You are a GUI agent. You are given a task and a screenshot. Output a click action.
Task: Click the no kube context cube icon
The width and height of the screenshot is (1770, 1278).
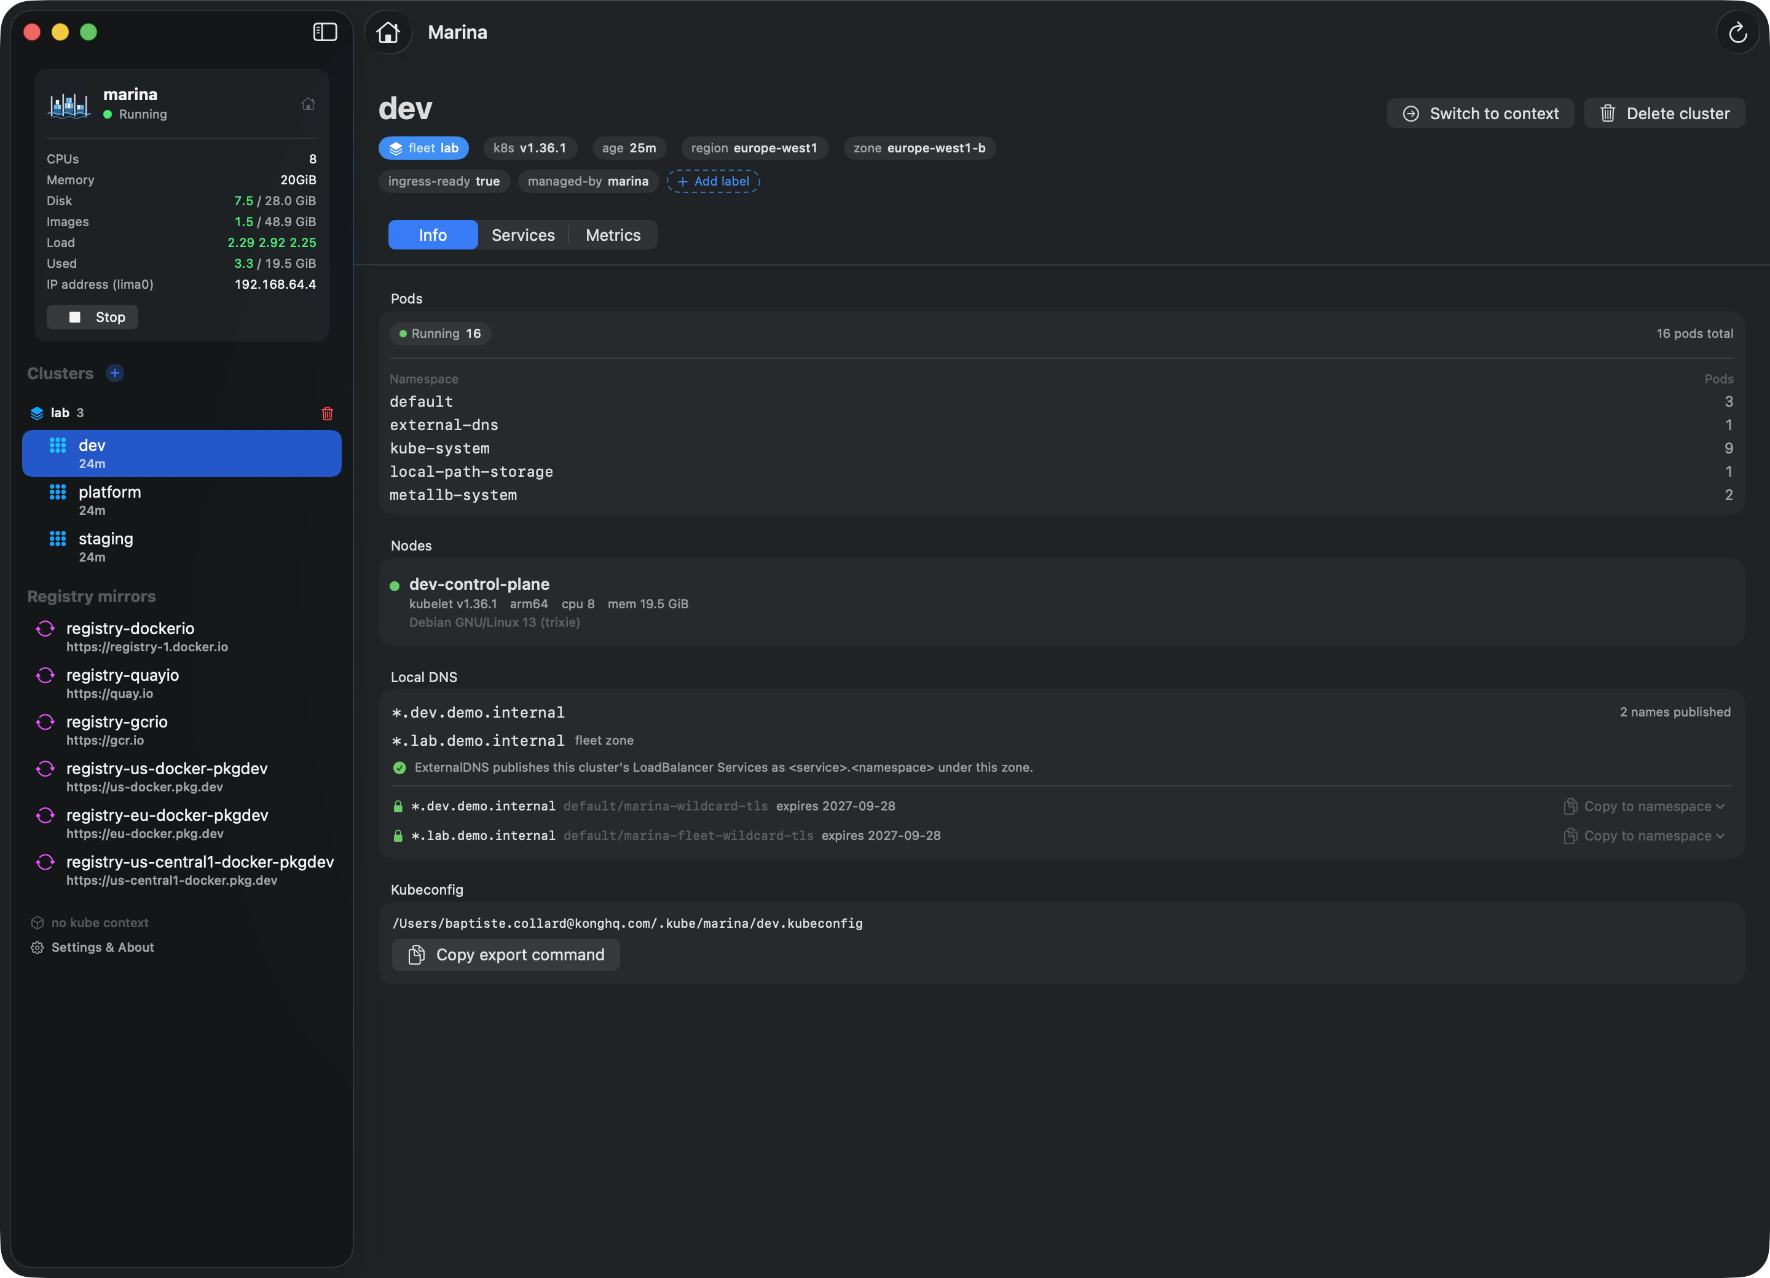[37, 922]
